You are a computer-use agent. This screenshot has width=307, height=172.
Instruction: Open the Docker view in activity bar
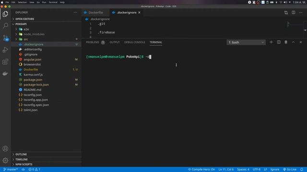click(x=5, y=74)
